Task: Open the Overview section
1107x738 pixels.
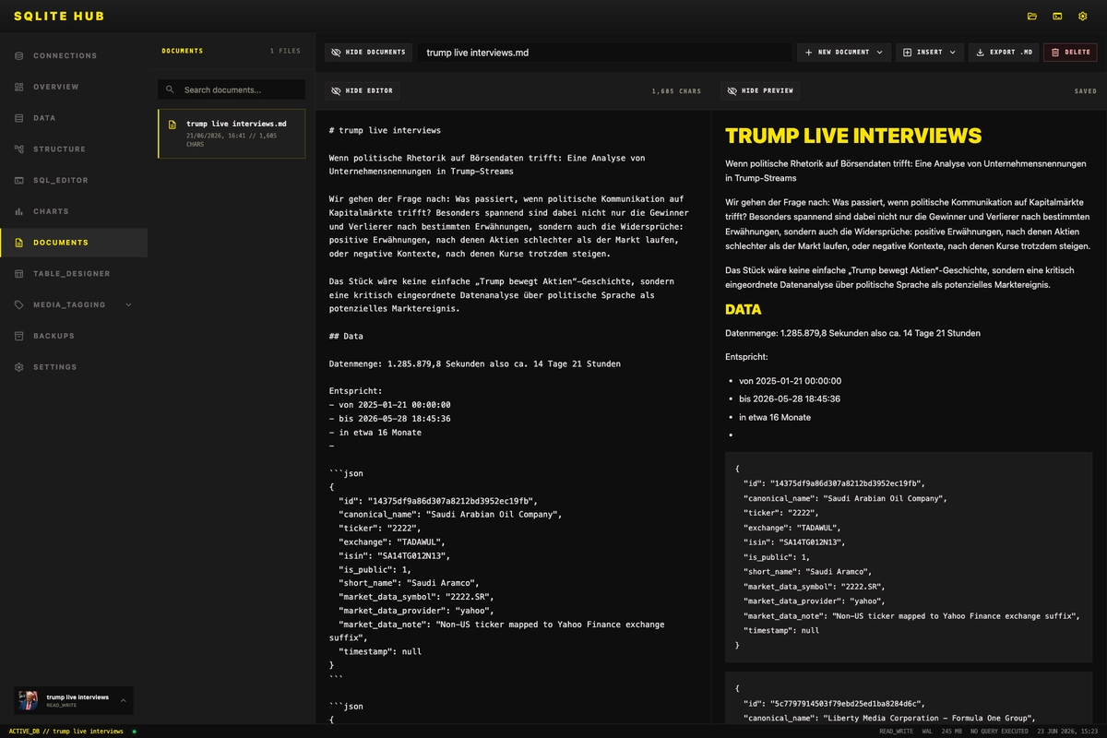Action: click(x=74, y=87)
